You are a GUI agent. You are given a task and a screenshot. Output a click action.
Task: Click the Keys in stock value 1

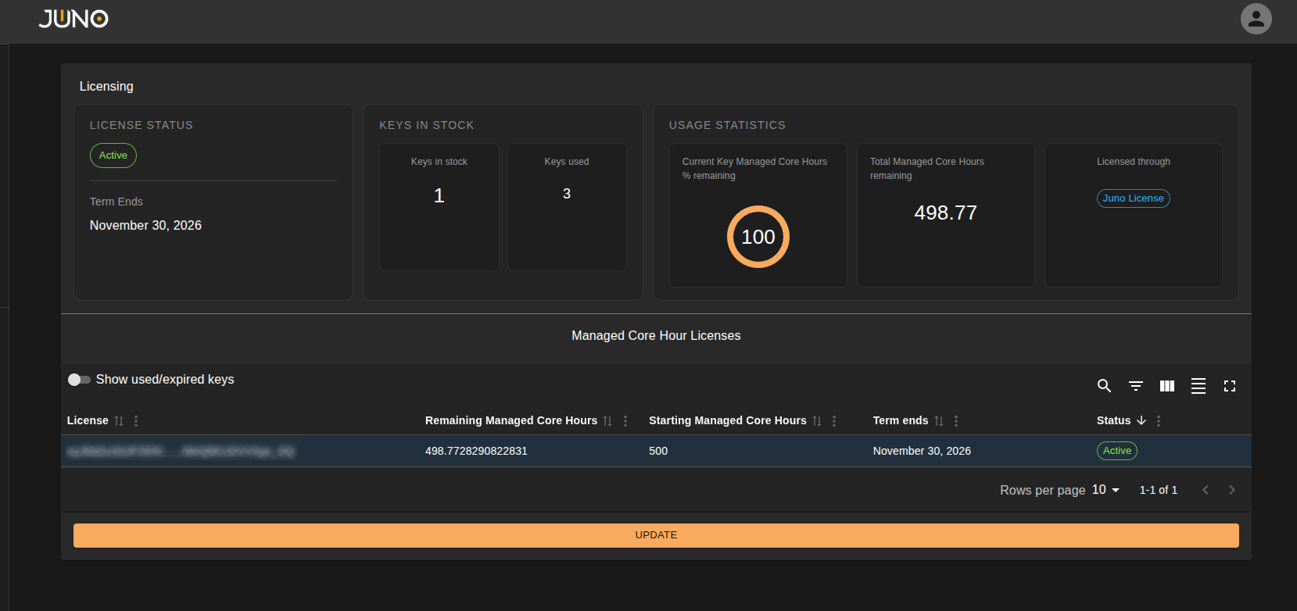(x=439, y=195)
